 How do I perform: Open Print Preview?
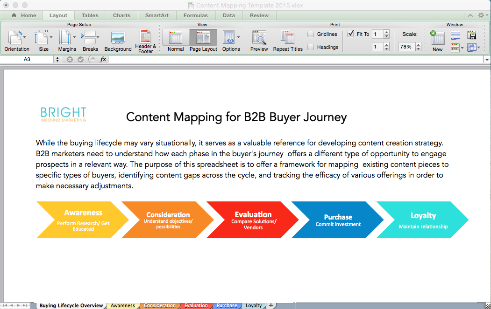pyautogui.click(x=259, y=41)
